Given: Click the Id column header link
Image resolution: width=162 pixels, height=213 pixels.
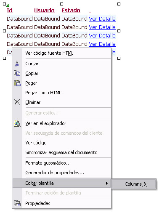Looking at the screenshot, I should pos(10,11).
